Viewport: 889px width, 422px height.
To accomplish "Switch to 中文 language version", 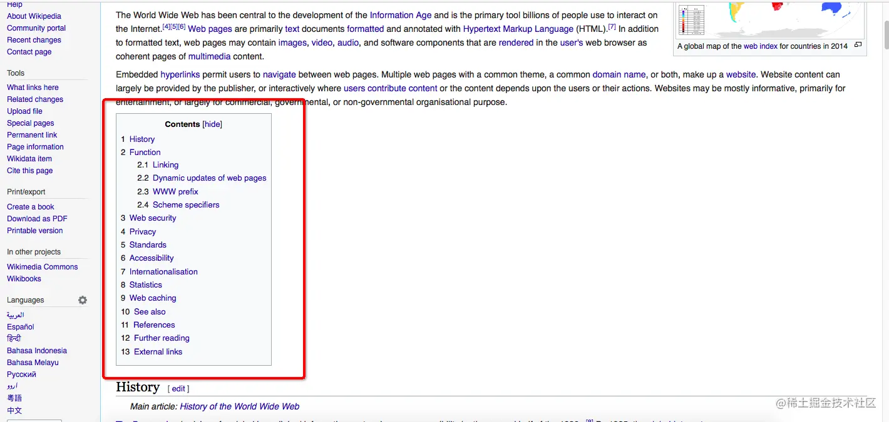I will tap(14, 411).
